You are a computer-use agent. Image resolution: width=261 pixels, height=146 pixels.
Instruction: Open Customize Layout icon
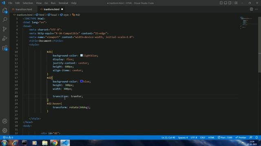click(x=236, y=3)
